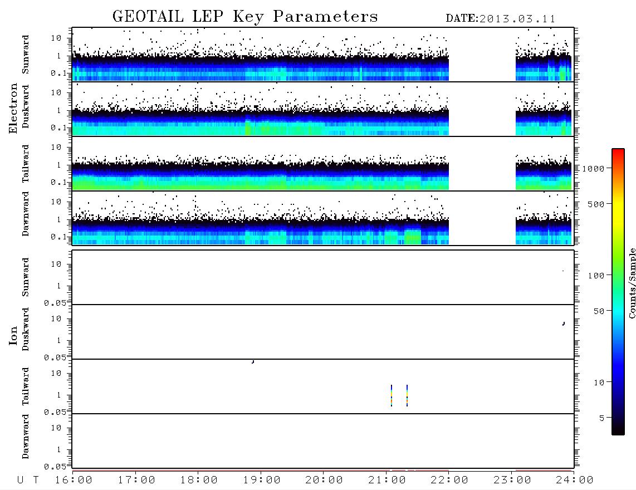636x490 pixels.
Task: Click the "21:00" time tick label
Action: 387,481
